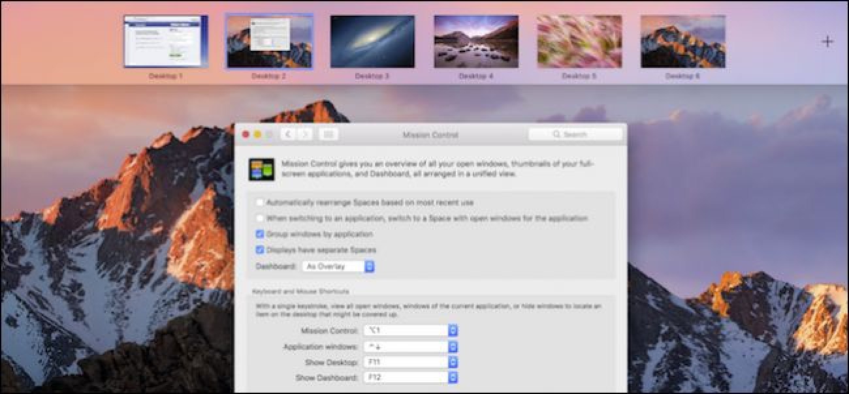Screen dimensions: 849x394
Task: Enable Automatically rearrange Spaces checkbox
Action: [260, 203]
